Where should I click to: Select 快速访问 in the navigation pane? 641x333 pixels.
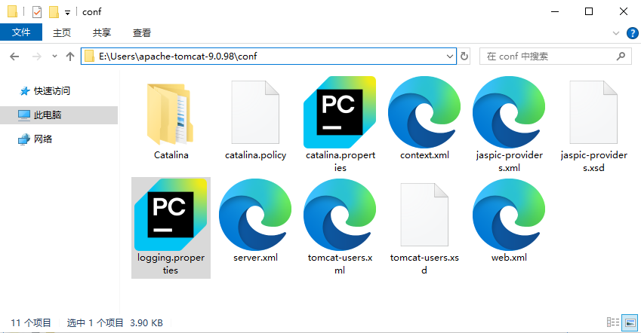(52, 91)
